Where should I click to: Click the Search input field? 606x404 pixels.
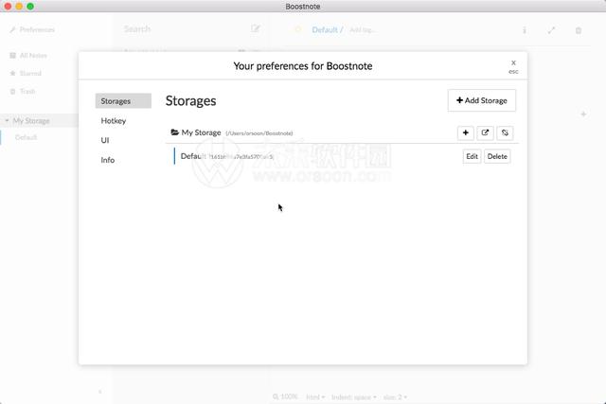click(182, 29)
